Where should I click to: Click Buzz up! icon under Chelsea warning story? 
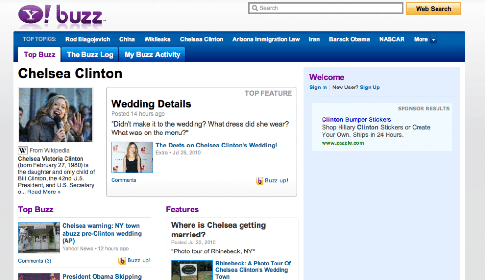tap(123, 261)
